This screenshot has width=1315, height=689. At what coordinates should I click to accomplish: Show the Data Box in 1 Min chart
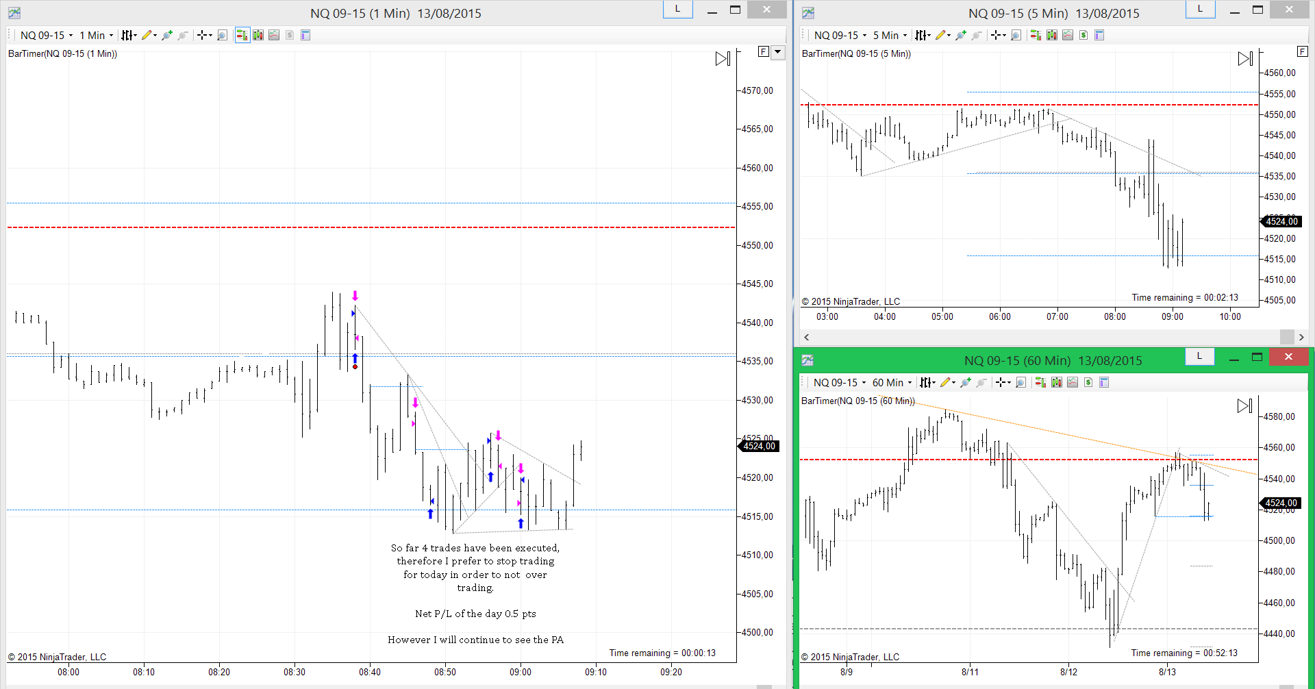coord(222,35)
